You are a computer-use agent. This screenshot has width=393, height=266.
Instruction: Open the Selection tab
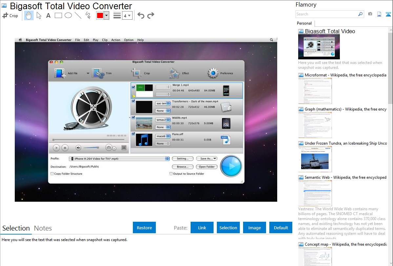coord(16,228)
